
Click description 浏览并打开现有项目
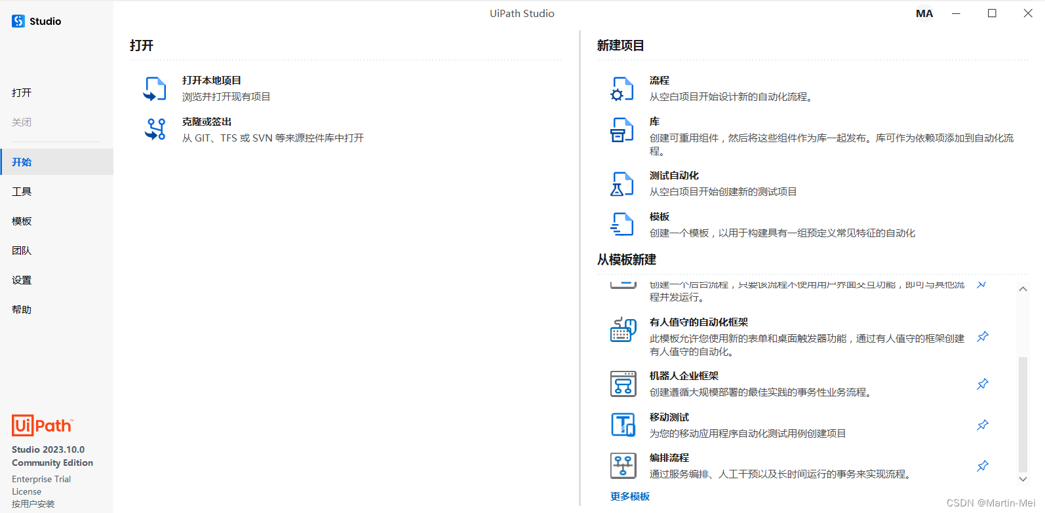click(226, 97)
